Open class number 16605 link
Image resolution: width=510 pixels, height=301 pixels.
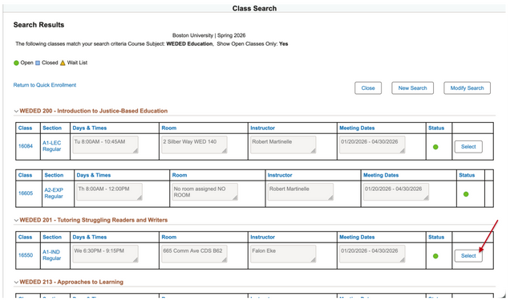coord(26,193)
